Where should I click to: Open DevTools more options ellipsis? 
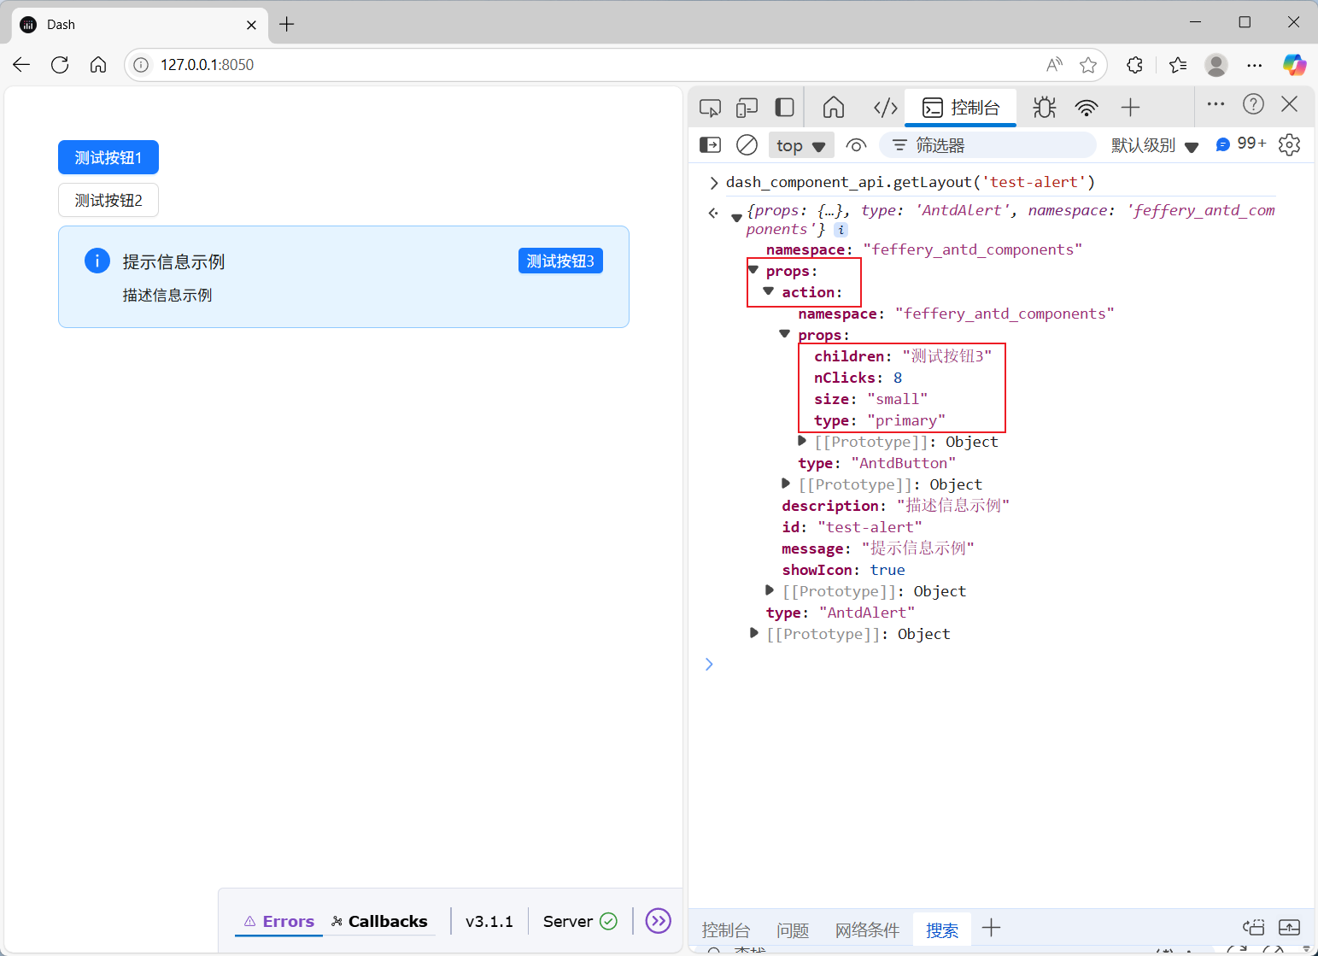[1215, 104]
